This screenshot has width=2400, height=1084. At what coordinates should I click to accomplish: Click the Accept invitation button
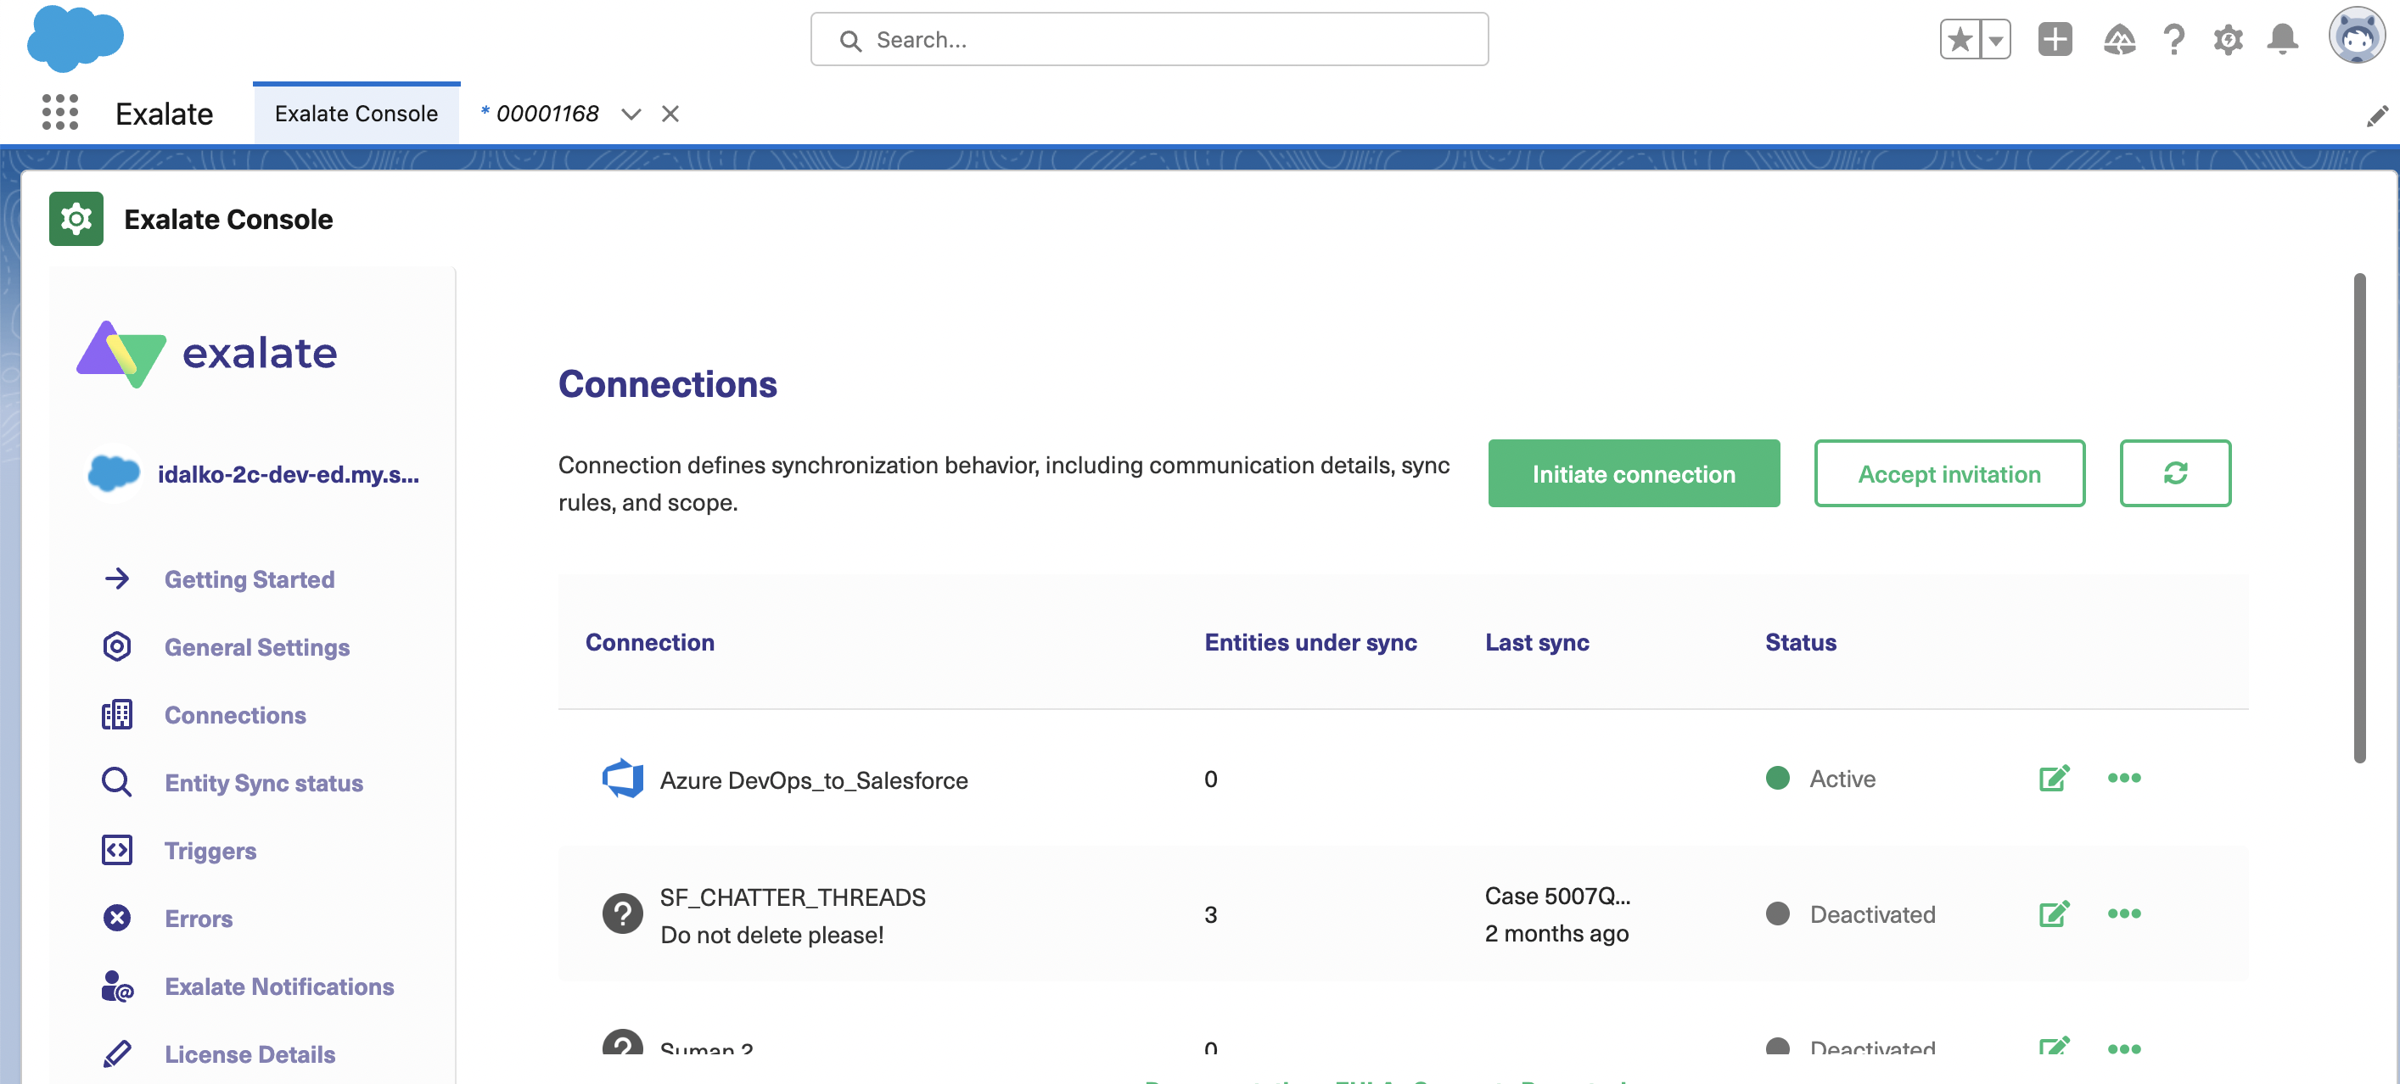pyautogui.click(x=1950, y=474)
